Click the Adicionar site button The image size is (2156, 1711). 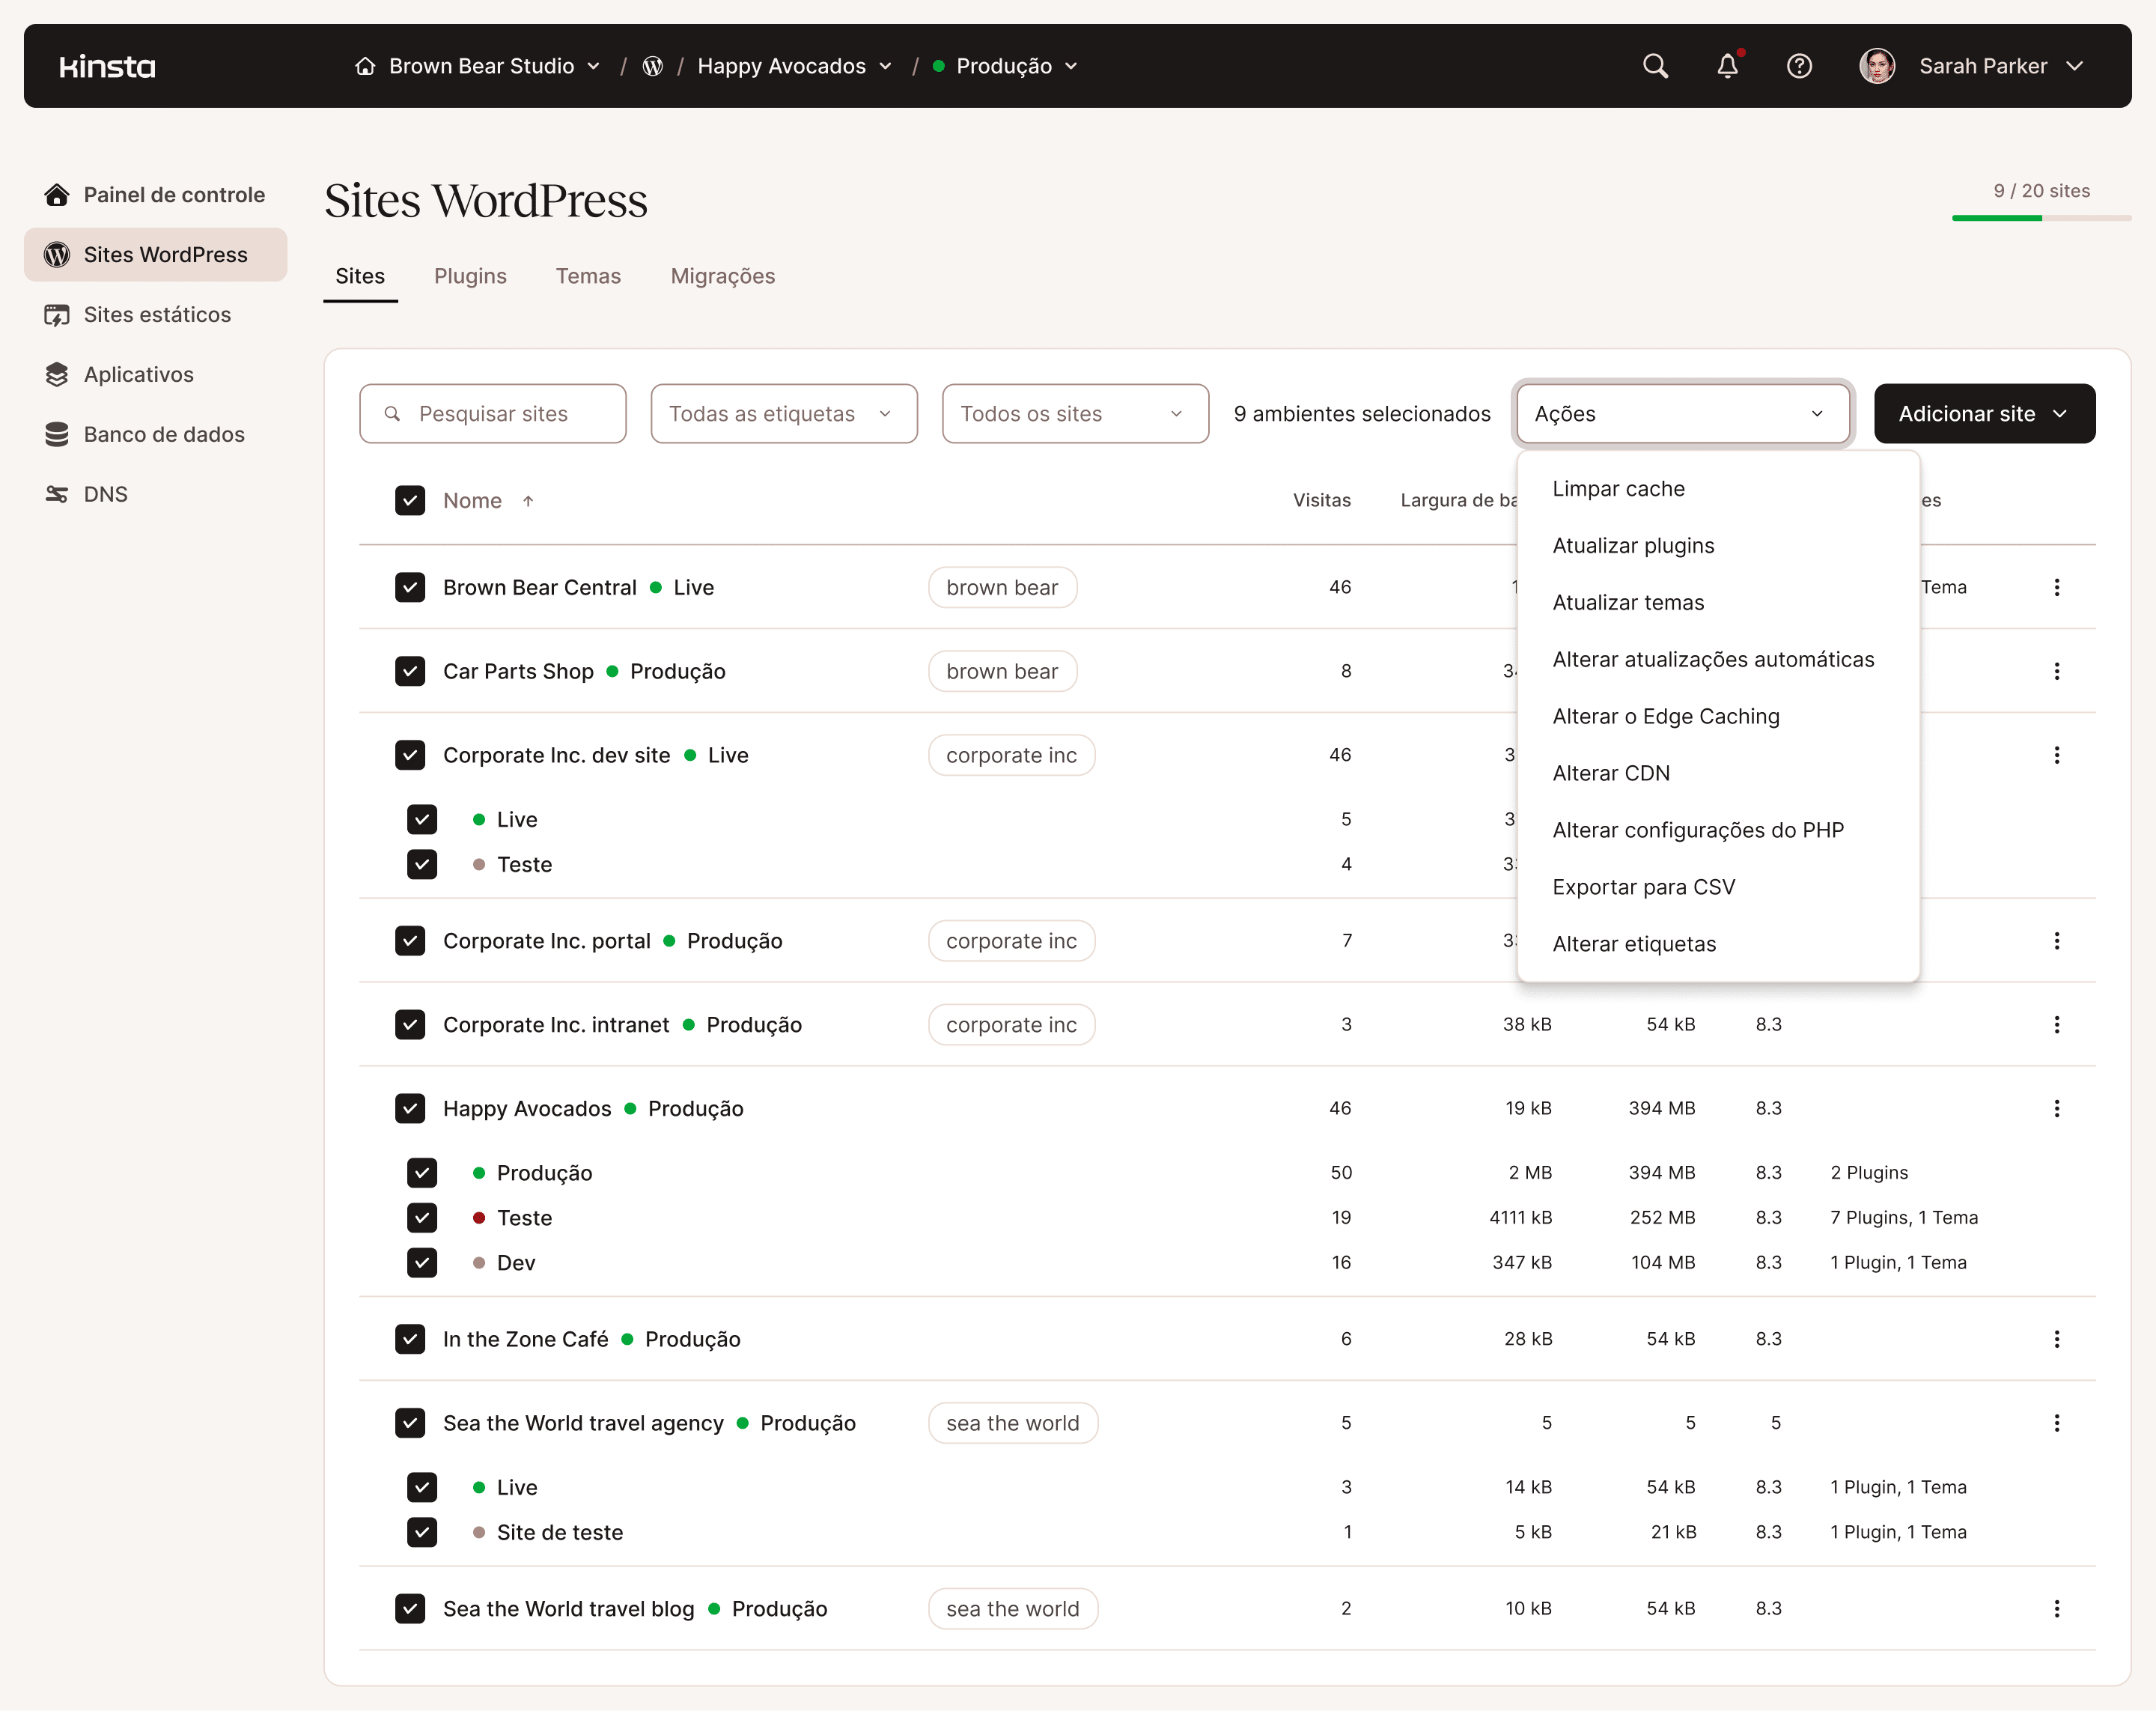click(1983, 413)
